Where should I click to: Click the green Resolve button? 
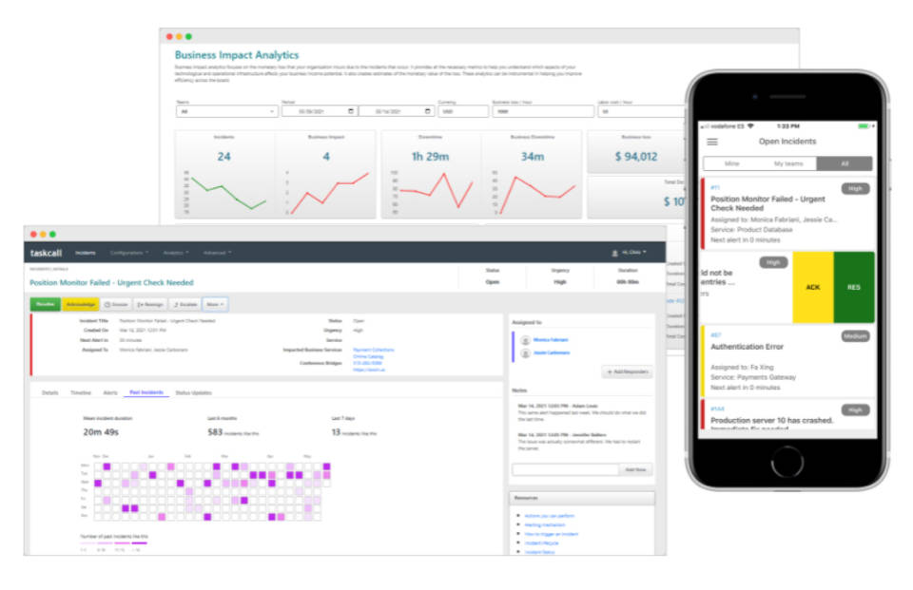(x=45, y=304)
